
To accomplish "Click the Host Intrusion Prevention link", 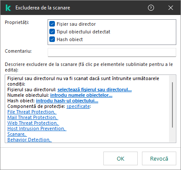I will coord(37,128).
